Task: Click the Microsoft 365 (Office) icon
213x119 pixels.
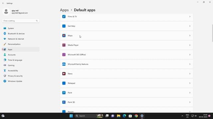Action: [x=64, y=55]
